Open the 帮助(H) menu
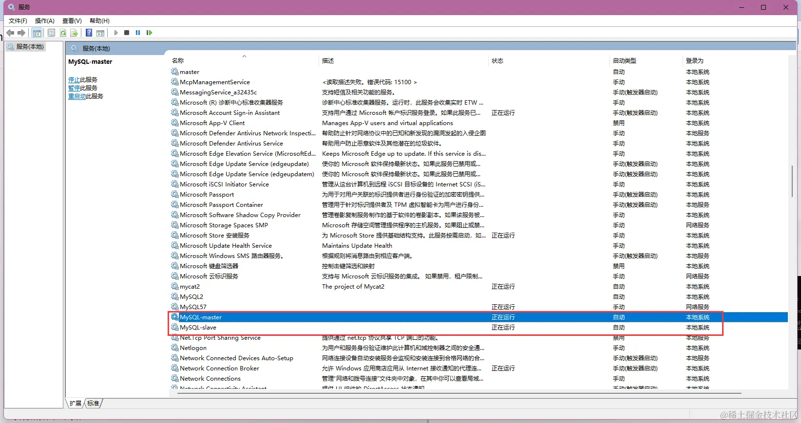 (99, 20)
